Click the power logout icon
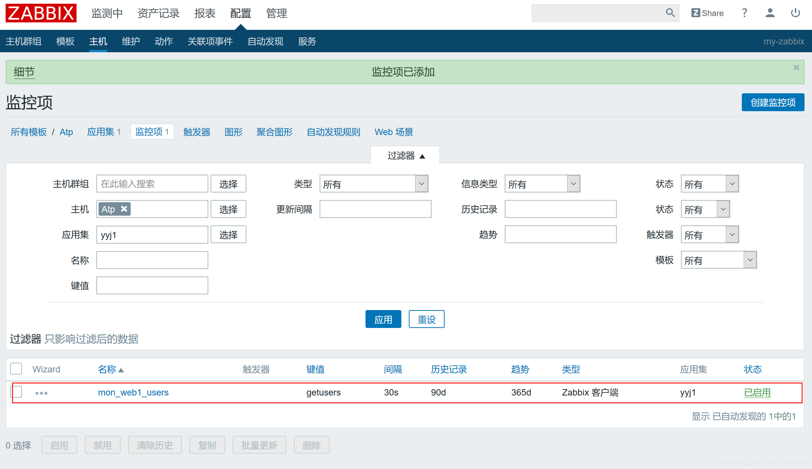The image size is (812, 469). coord(796,13)
